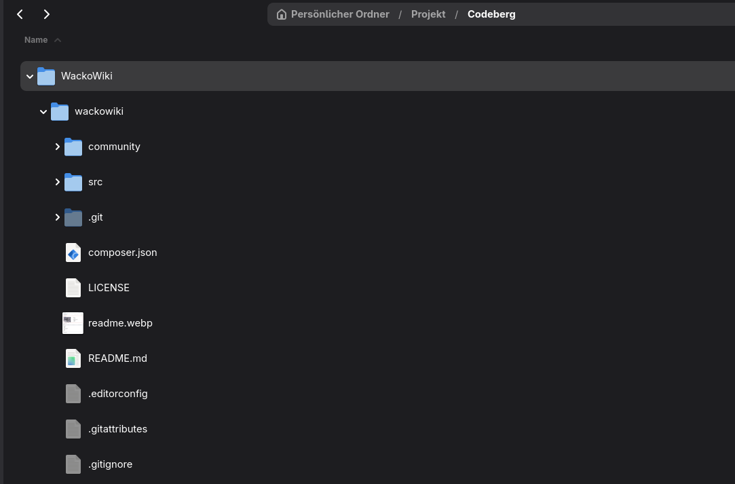Expand the community folder
735x484 pixels.
click(58, 147)
